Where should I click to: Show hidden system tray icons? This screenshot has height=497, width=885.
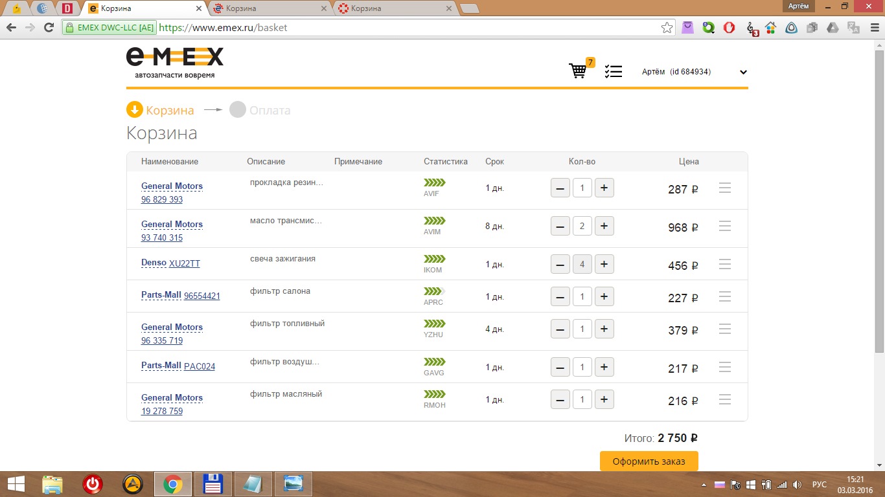point(704,485)
